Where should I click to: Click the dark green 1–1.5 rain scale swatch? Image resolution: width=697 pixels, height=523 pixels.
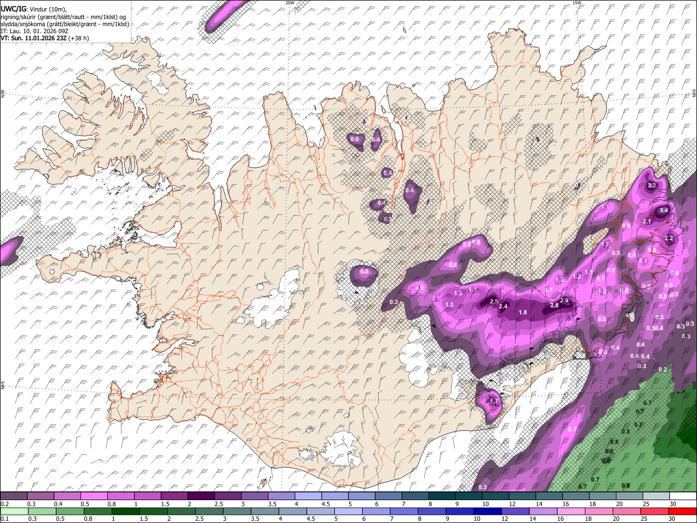pos(126,512)
